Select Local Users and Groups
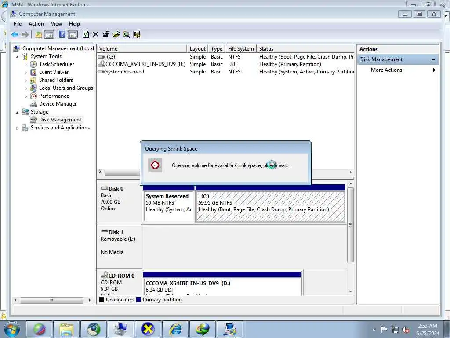Viewport: 450px width, 338px height. tap(66, 88)
